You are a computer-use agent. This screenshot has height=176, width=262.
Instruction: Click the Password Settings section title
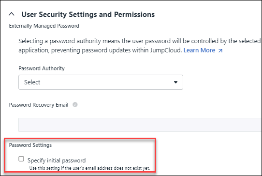tap(30, 145)
